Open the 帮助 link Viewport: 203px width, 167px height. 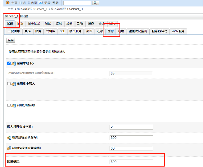(x=56, y=3)
